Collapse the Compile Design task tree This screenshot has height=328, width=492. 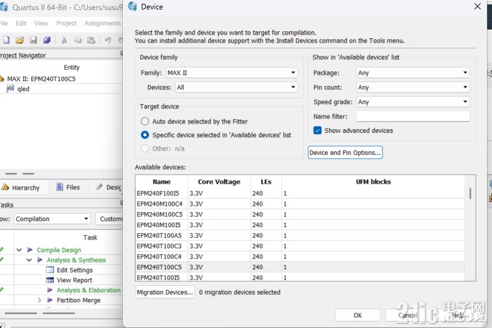[x=19, y=250]
